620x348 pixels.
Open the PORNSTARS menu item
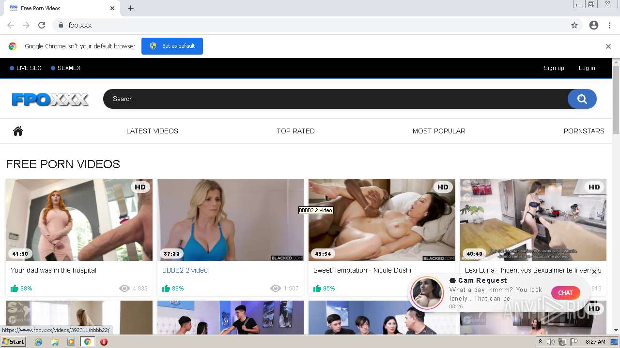pos(584,131)
